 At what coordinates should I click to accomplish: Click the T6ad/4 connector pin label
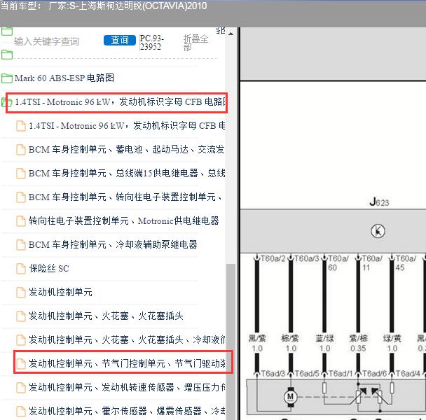click(408, 374)
